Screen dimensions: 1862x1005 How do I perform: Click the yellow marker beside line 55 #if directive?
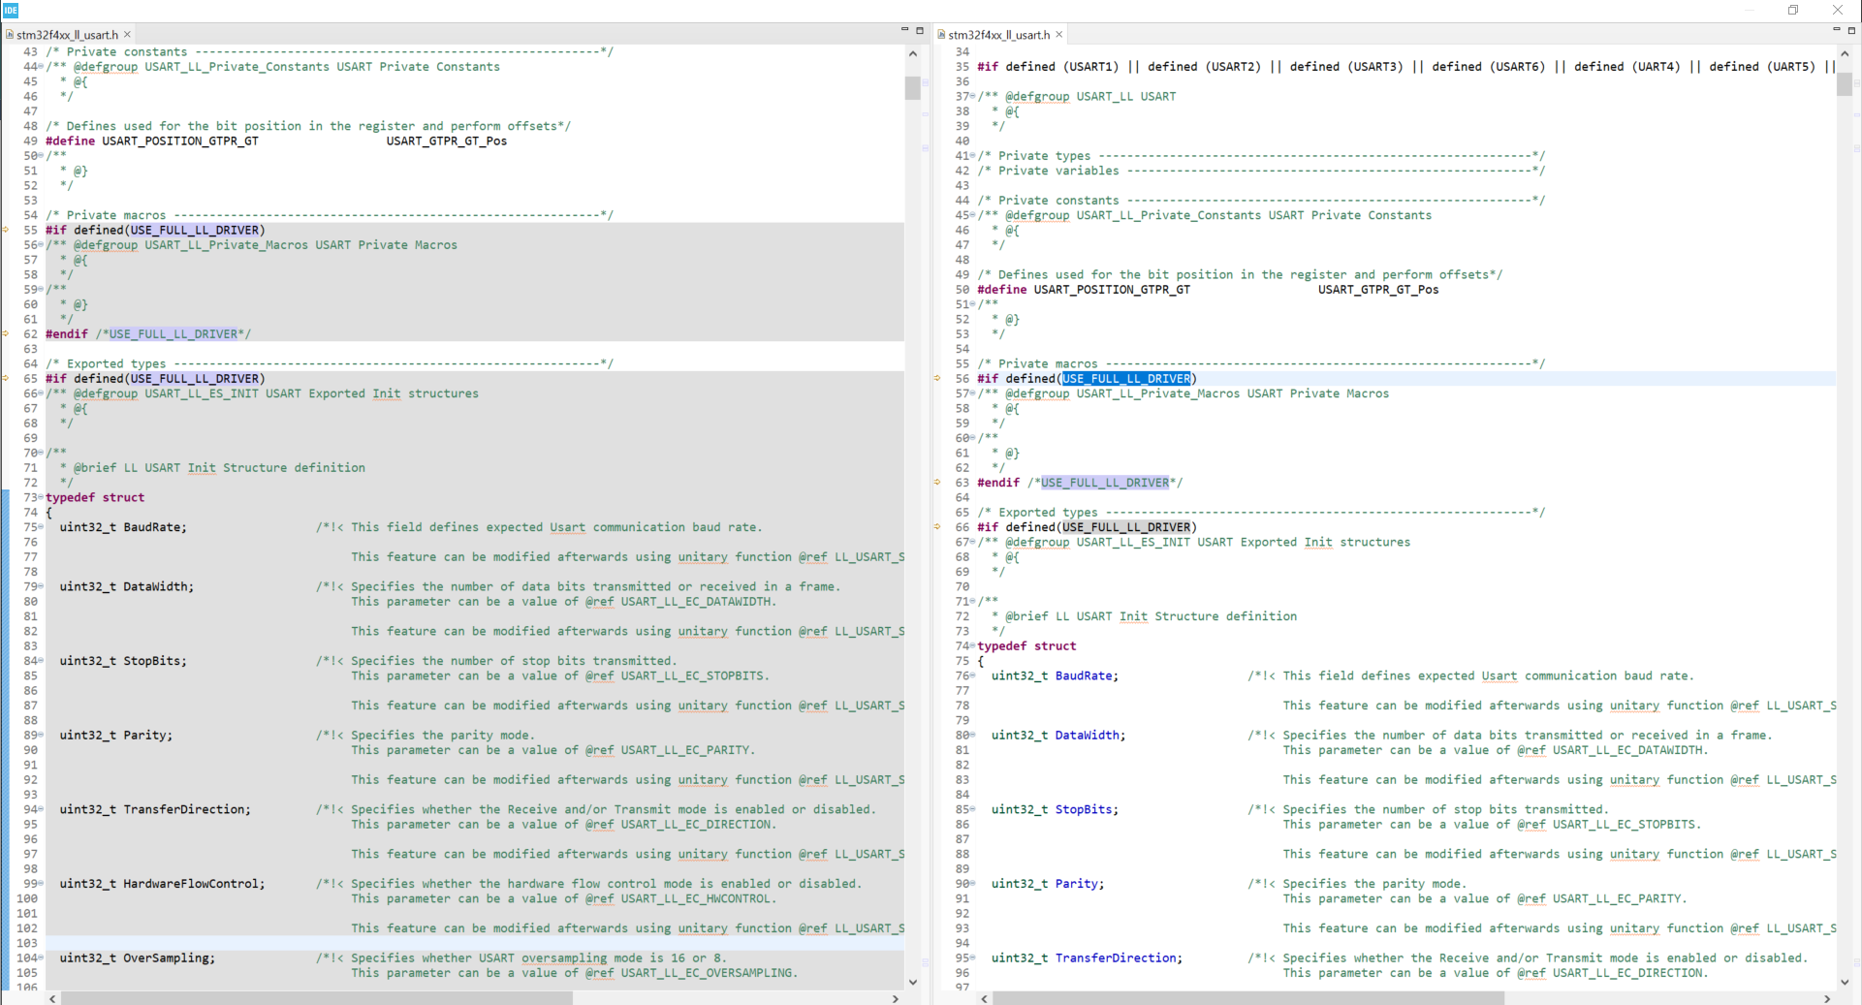point(5,231)
